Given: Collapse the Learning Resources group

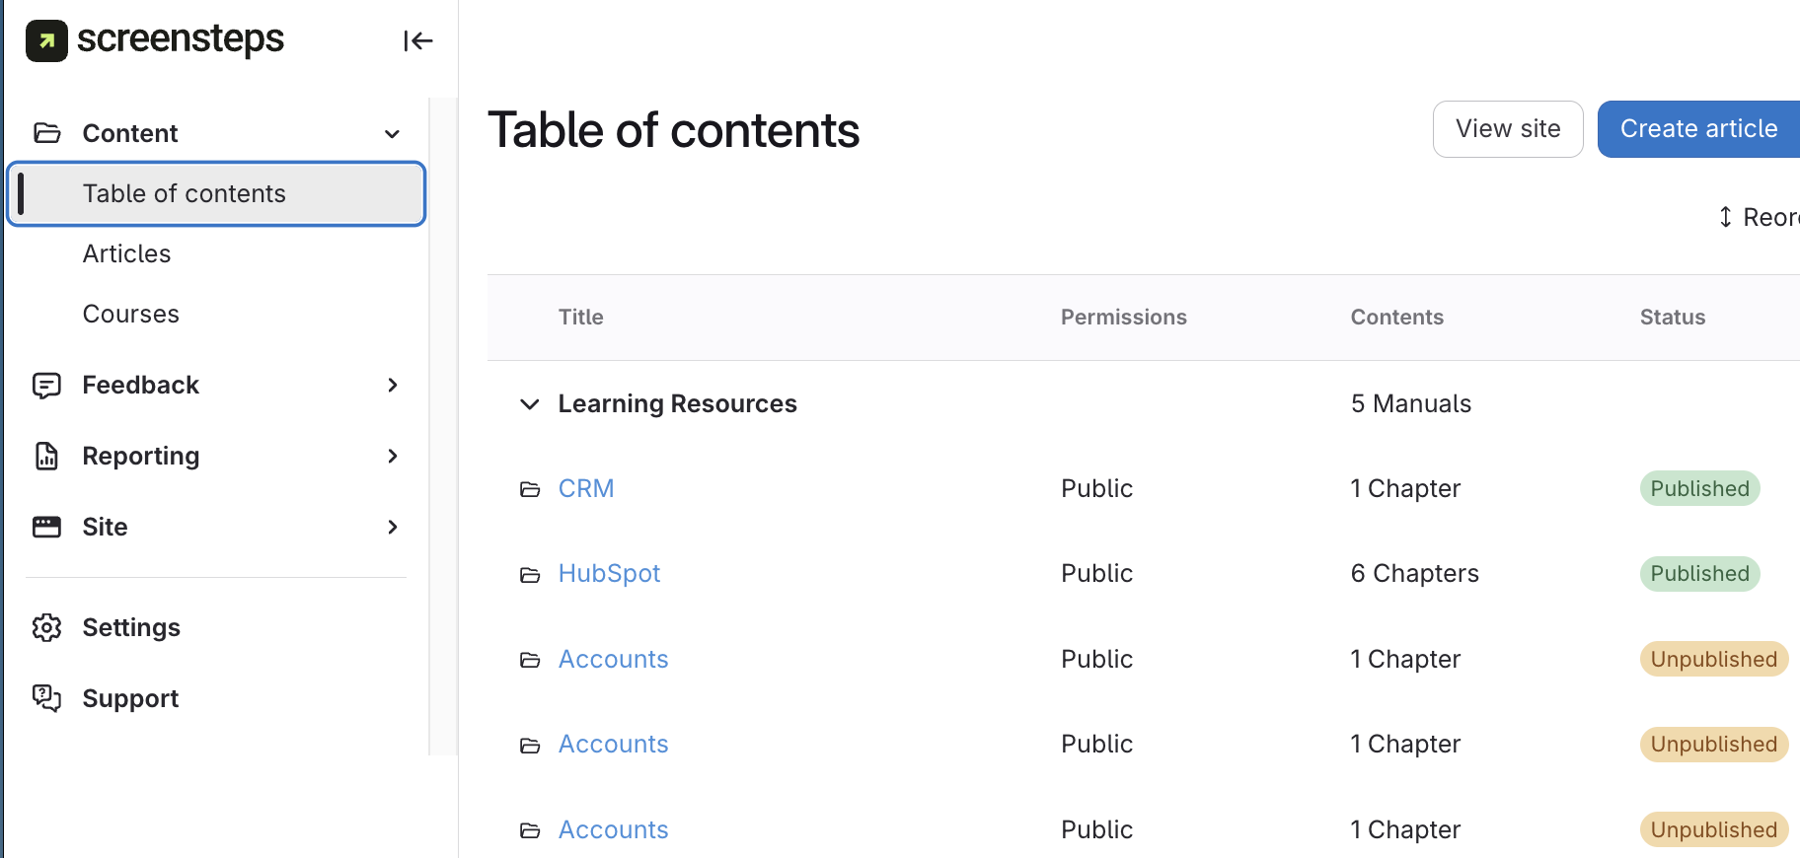Looking at the screenshot, I should pyautogui.click(x=530, y=404).
